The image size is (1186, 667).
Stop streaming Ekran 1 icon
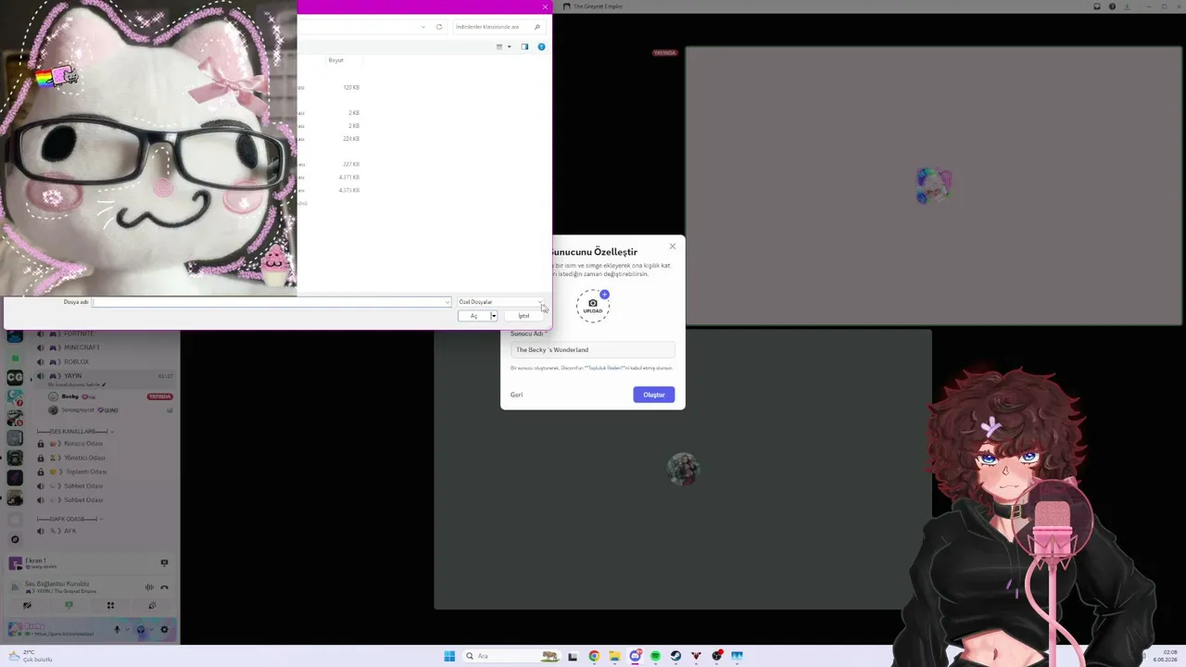point(164,562)
